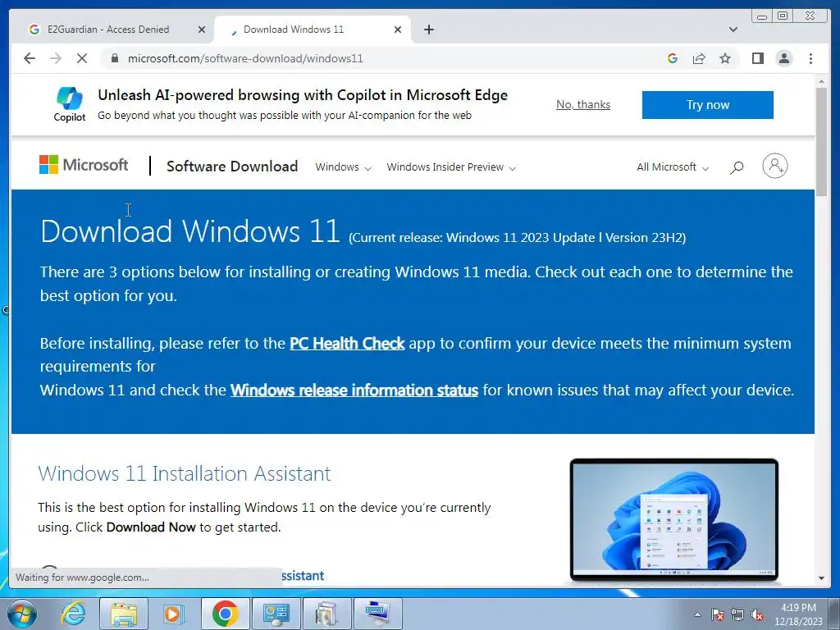Click the Windows 11 laptop image
Viewport: 840px width, 630px height.
click(674, 519)
